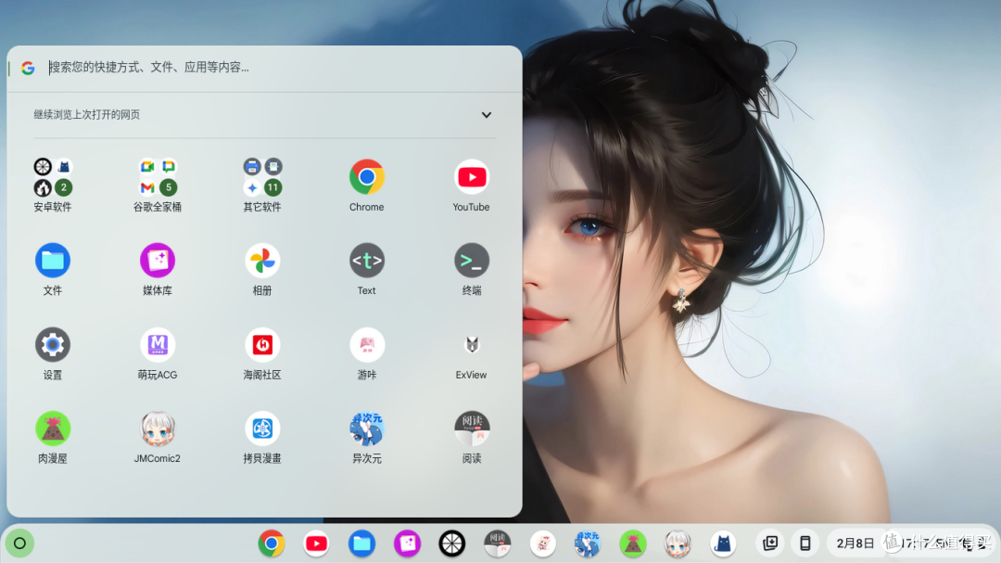
Task: Open the pink gallery app on shelf
Action: coord(407,544)
